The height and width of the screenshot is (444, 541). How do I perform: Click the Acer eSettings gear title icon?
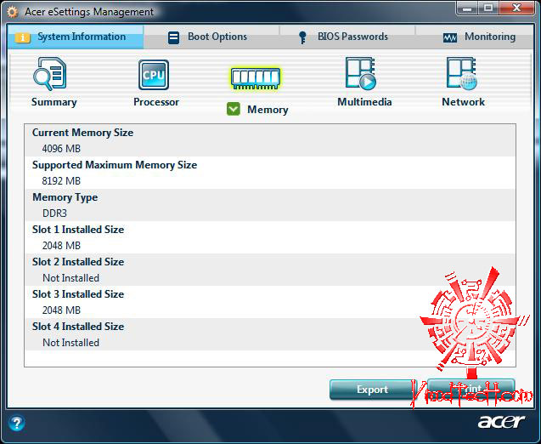pyautogui.click(x=13, y=13)
